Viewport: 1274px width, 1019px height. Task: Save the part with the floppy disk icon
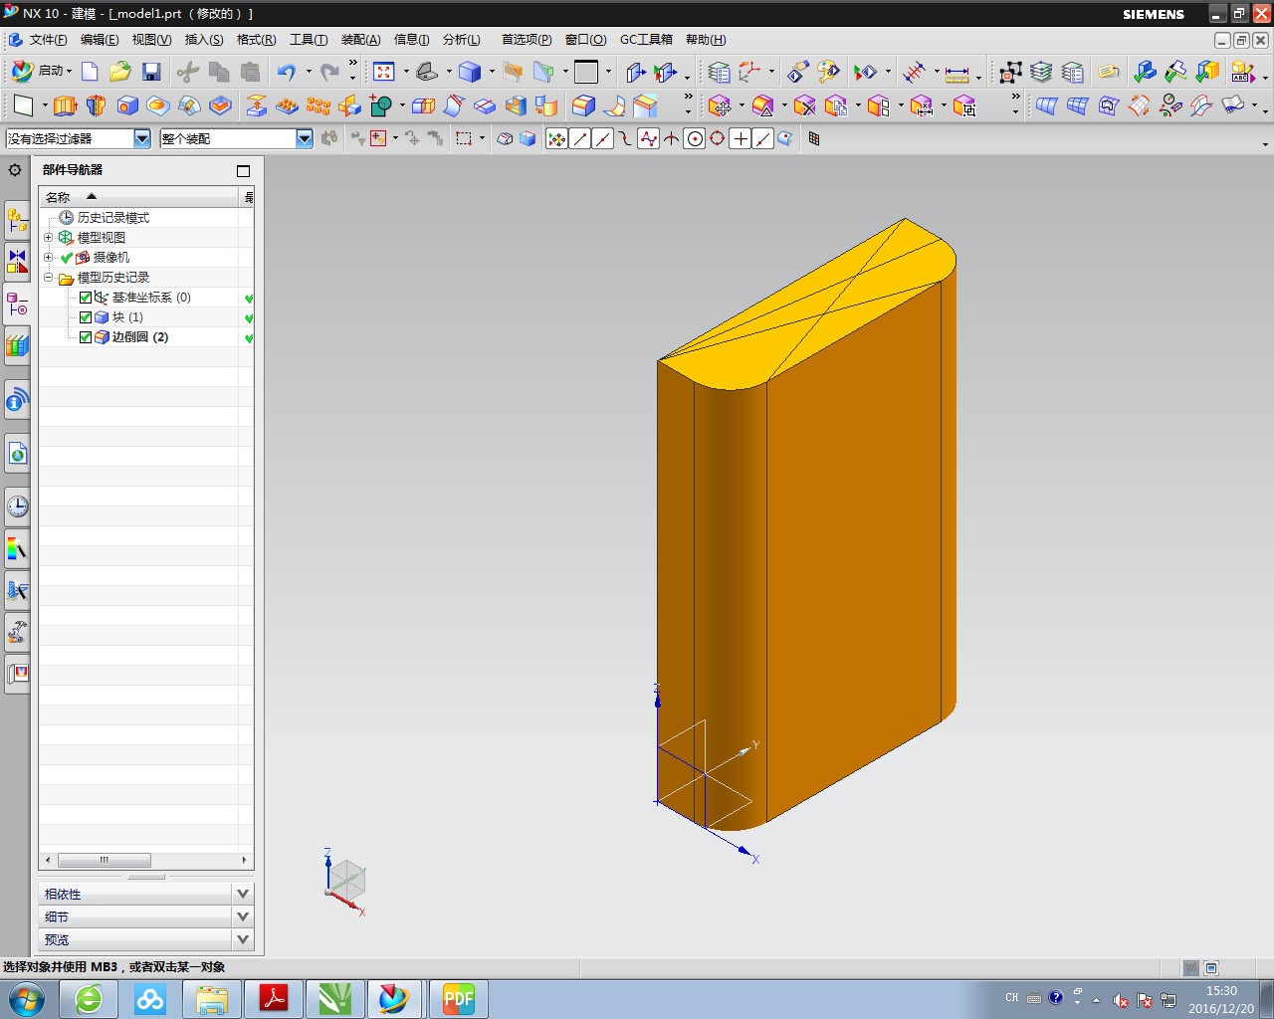pos(151,72)
